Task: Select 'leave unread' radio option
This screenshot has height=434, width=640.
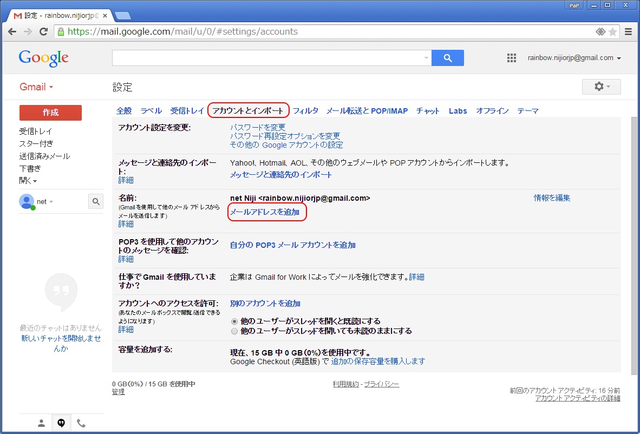Action: click(234, 331)
